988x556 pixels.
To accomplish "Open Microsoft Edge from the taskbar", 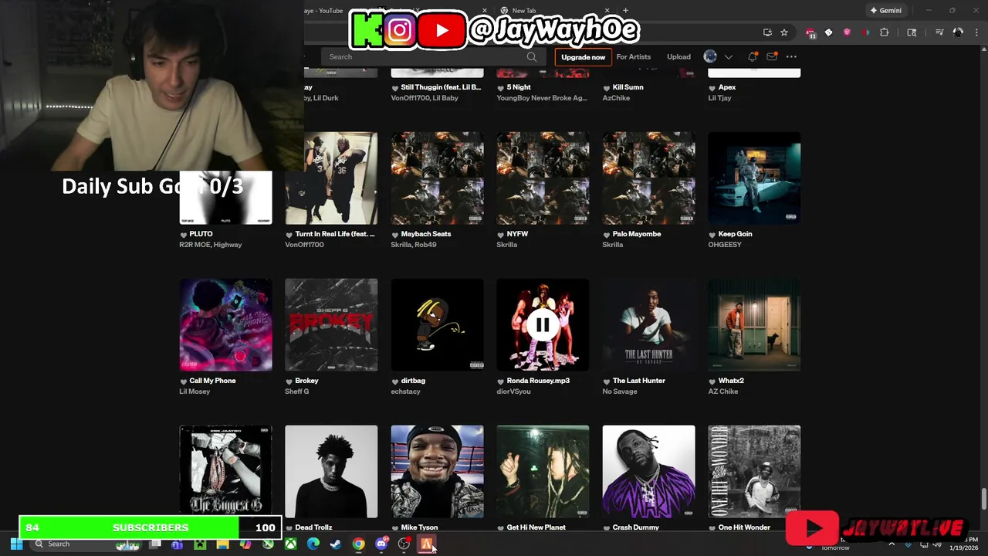I will [313, 544].
